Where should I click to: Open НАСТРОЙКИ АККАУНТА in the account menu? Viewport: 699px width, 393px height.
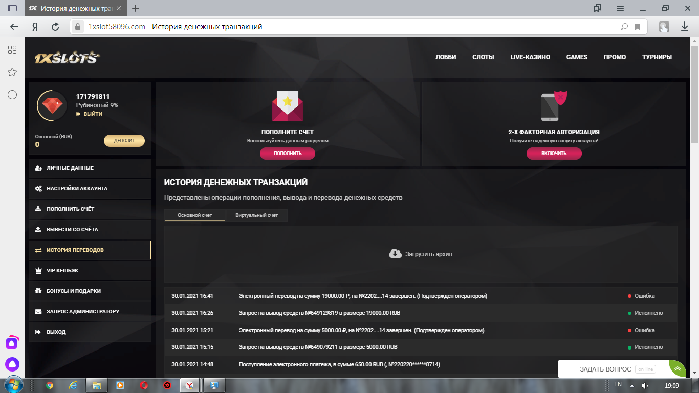click(90, 189)
